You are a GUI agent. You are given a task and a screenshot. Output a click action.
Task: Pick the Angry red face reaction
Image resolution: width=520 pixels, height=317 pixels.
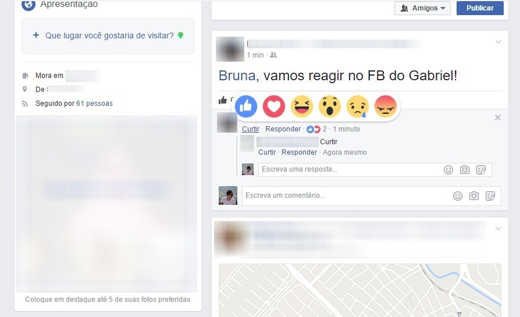386,106
